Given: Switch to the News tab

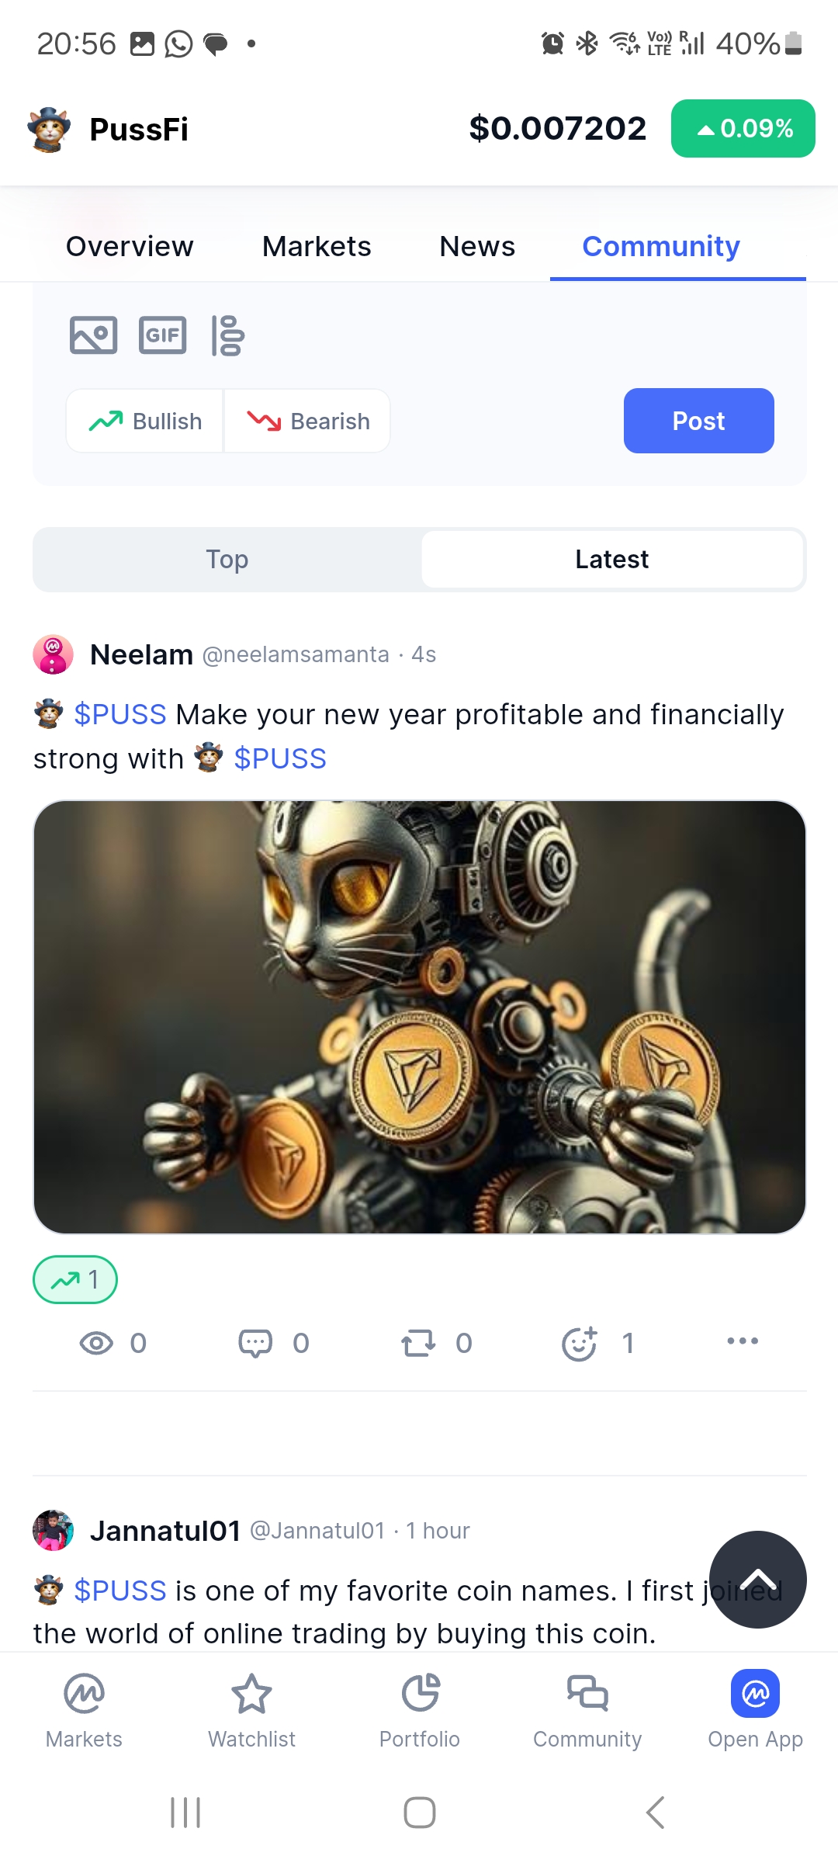Looking at the screenshot, I should pyautogui.click(x=477, y=246).
